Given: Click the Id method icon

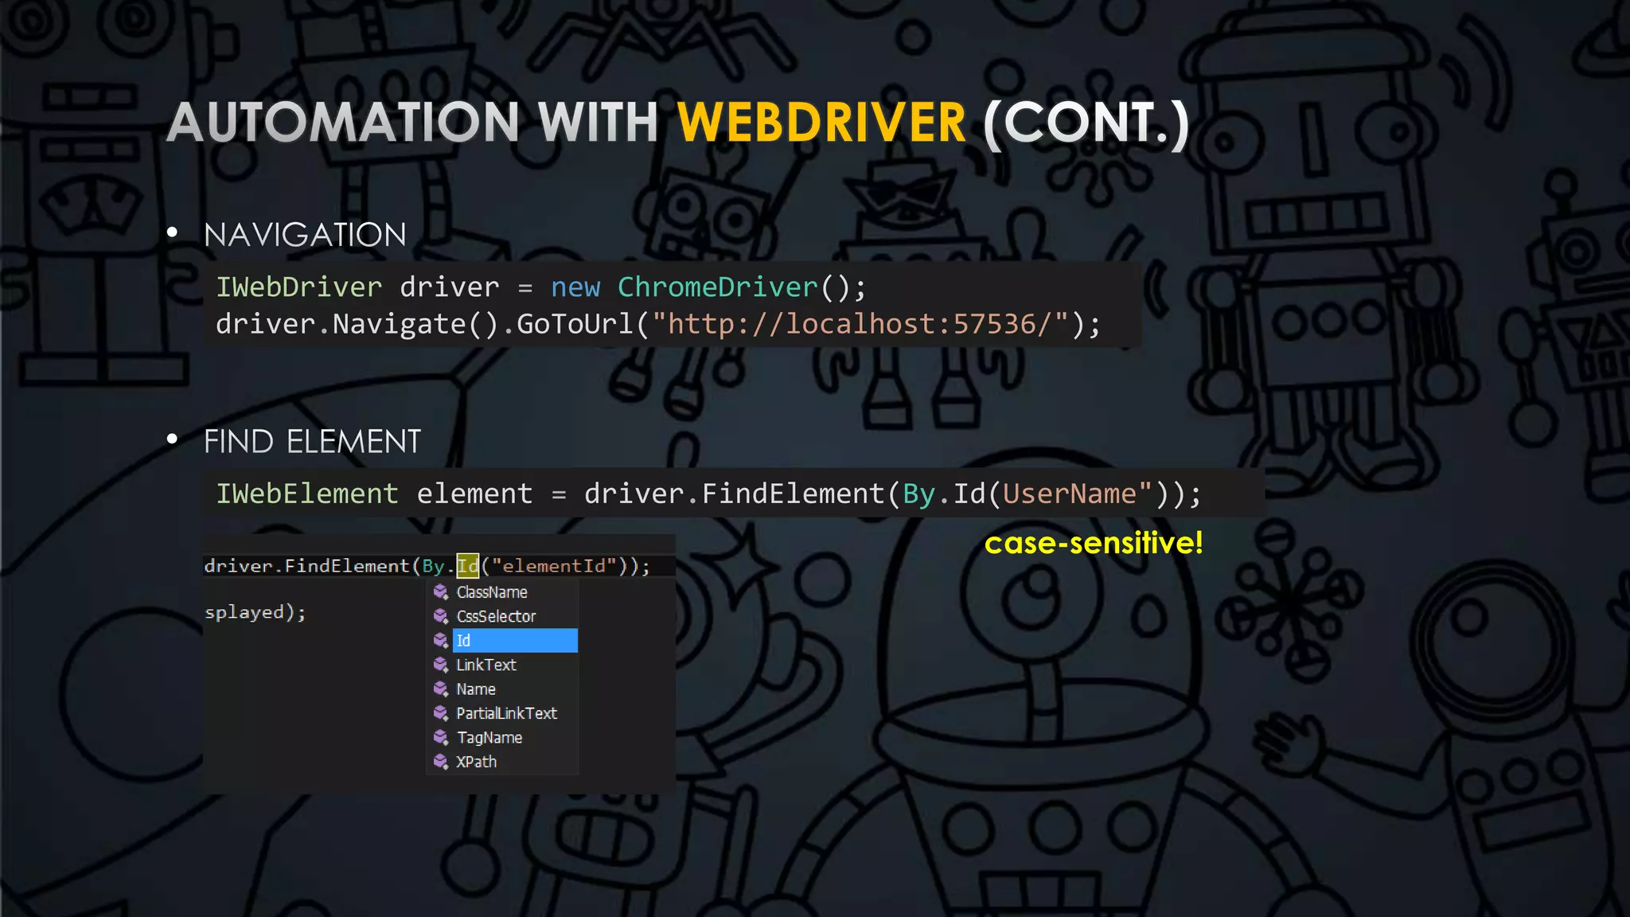Looking at the screenshot, I should coord(440,641).
